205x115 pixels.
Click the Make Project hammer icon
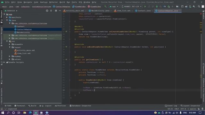coord(105,6)
